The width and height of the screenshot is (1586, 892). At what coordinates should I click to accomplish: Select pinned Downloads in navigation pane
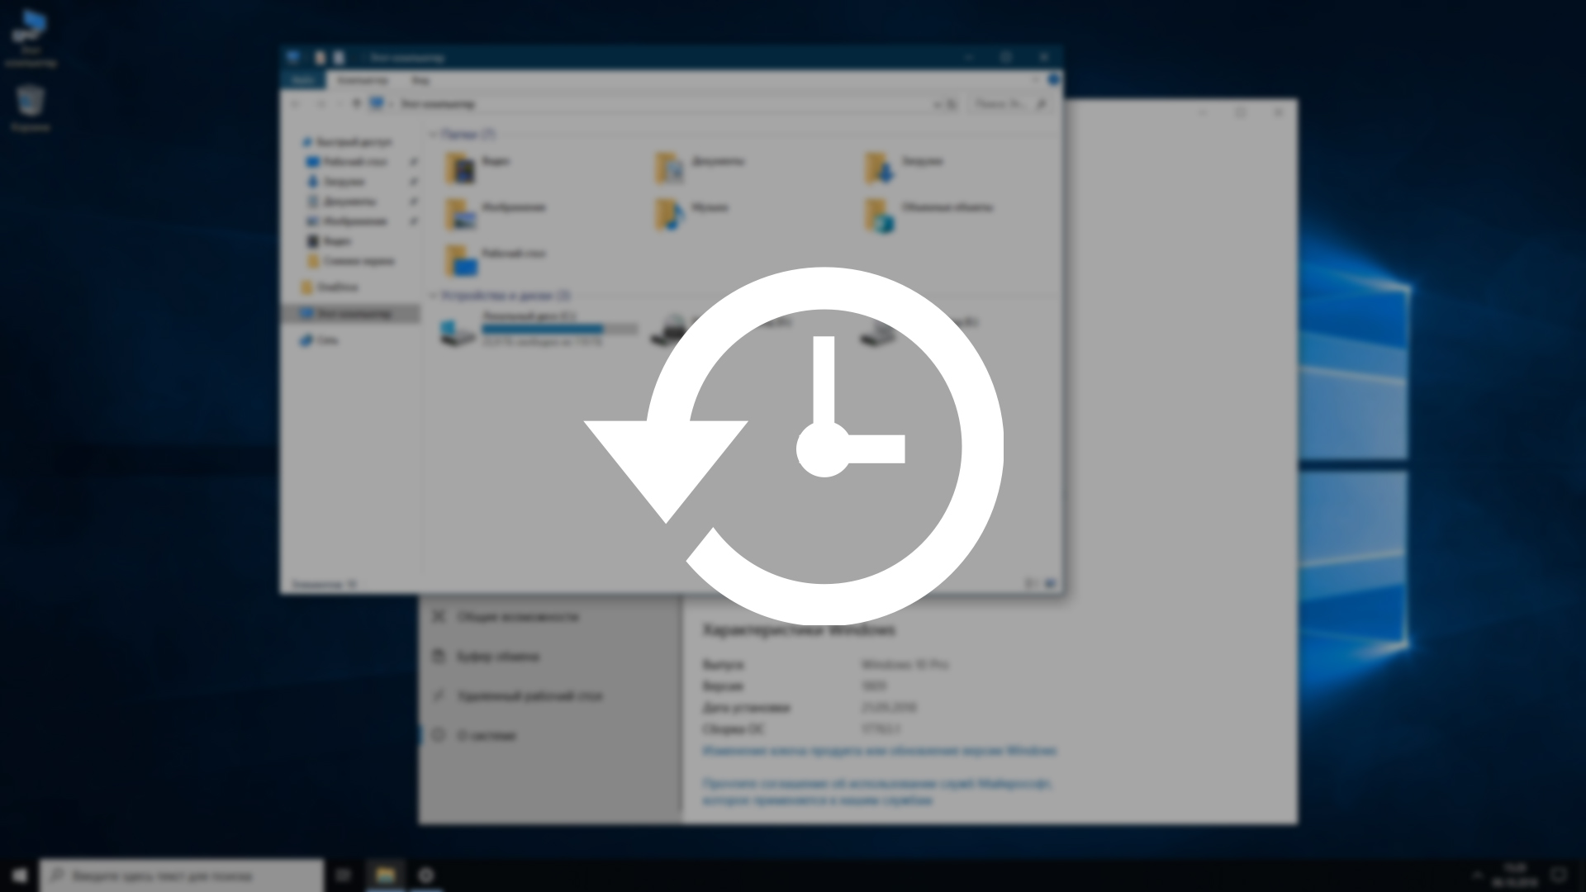[x=343, y=182]
